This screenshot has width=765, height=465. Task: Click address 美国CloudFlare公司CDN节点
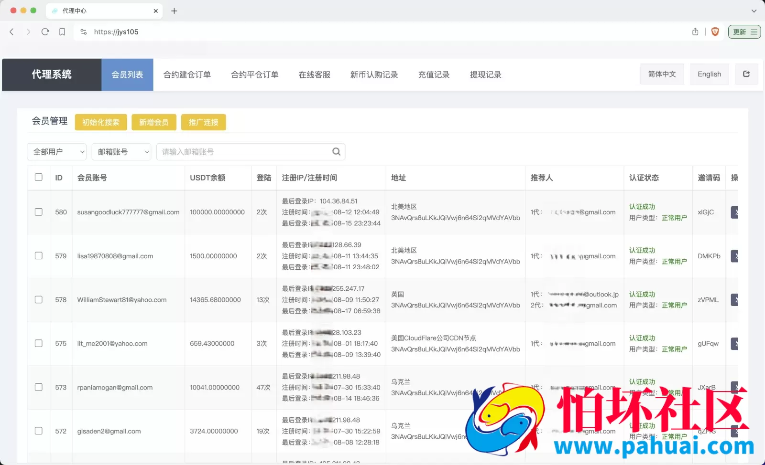click(x=434, y=338)
